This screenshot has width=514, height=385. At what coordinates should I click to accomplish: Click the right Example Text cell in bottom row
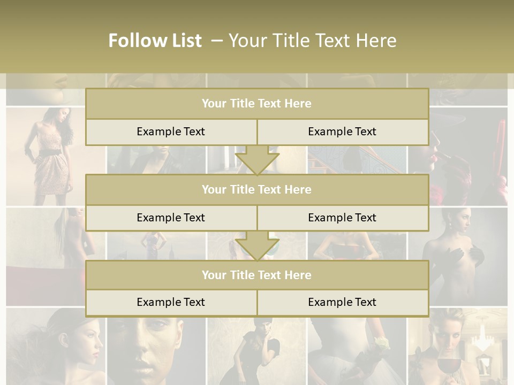pyautogui.click(x=343, y=303)
